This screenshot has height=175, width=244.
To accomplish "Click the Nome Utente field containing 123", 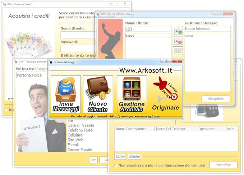I will click(x=148, y=29).
